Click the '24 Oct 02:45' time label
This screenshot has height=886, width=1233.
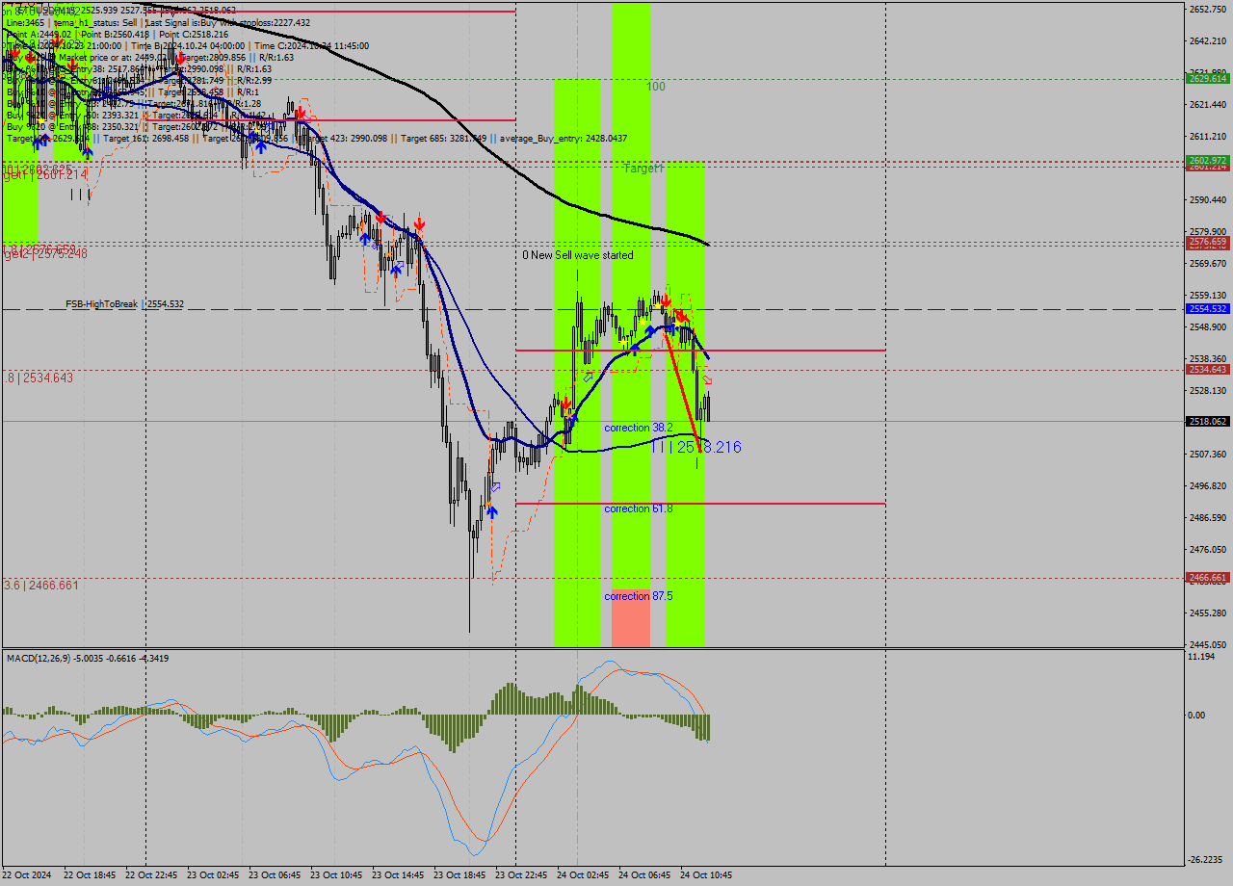pyautogui.click(x=582, y=875)
